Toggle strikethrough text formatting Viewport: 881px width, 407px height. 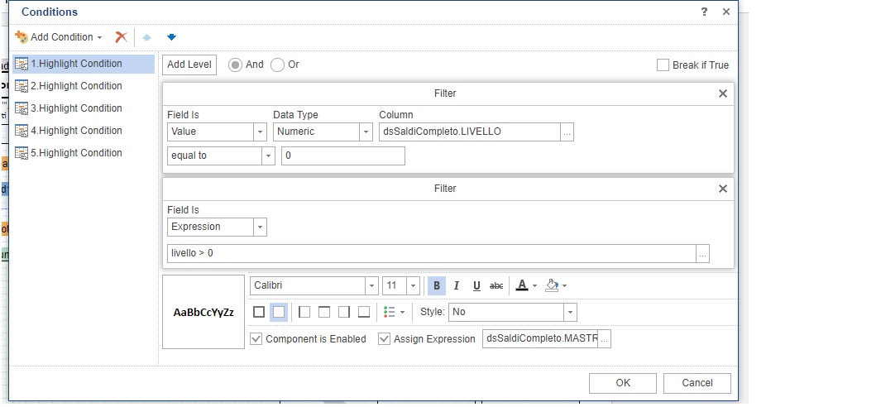[496, 285]
